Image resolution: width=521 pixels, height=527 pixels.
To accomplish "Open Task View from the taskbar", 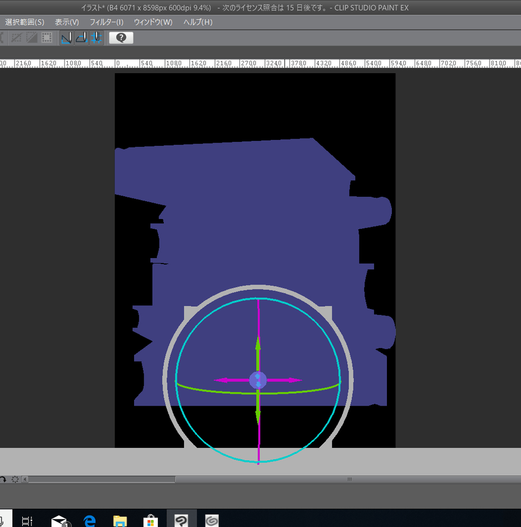I will coord(27,520).
